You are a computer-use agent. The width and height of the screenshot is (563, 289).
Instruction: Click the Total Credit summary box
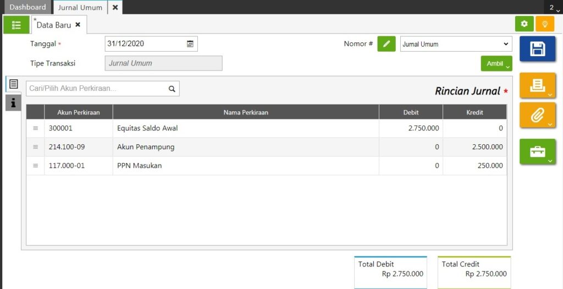[474, 272]
